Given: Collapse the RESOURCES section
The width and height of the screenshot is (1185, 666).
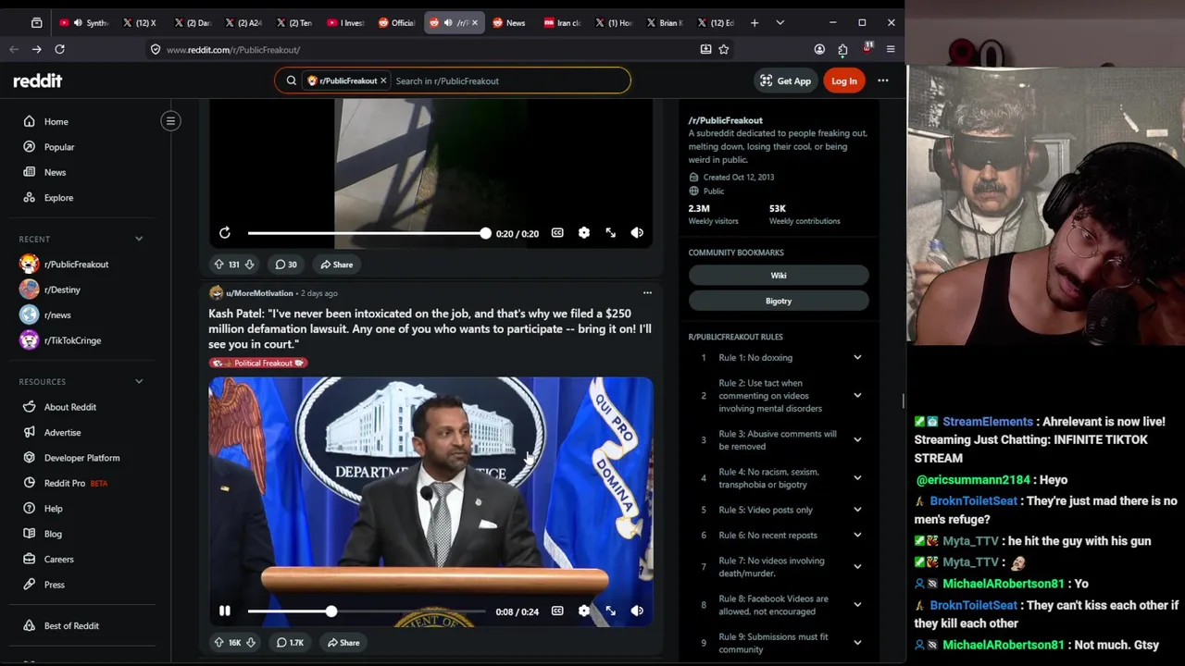Looking at the screenshot, I should [x=139, y=381].
